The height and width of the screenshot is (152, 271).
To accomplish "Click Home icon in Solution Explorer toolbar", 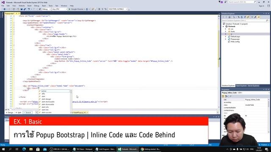I will tap(230, 17).
